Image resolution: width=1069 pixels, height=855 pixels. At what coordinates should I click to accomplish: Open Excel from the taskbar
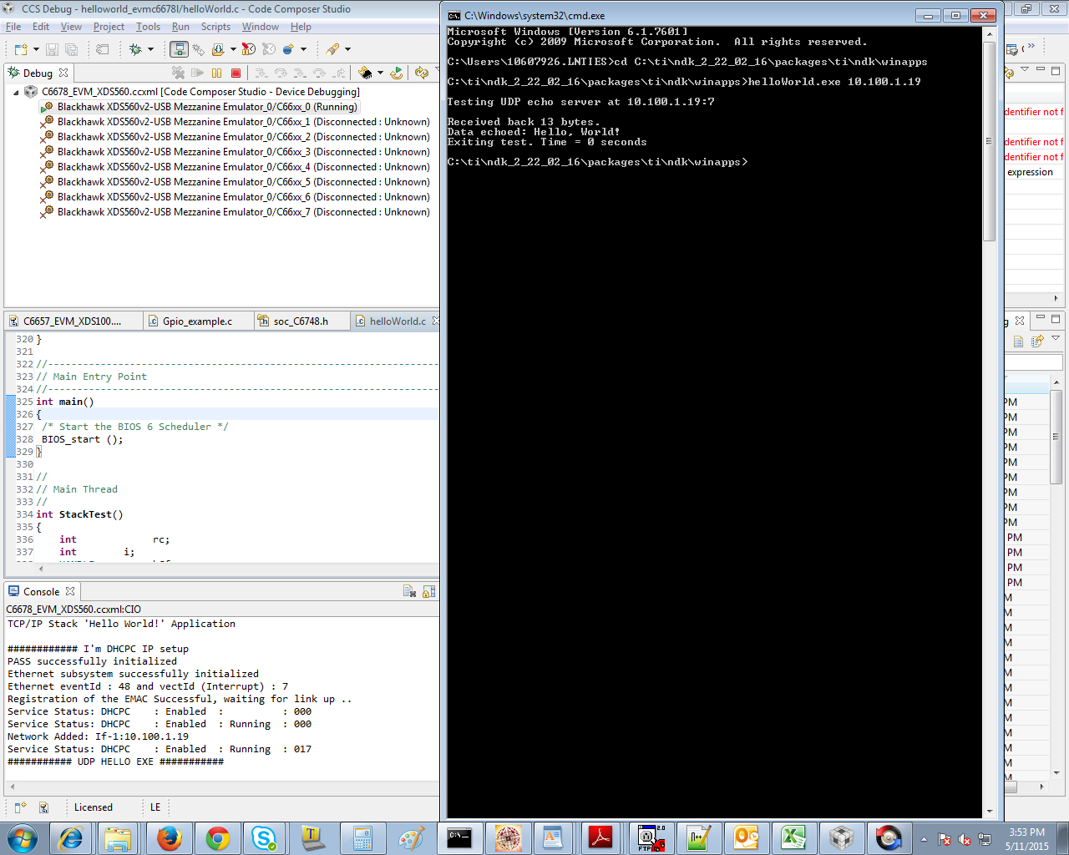pos(793,837)
